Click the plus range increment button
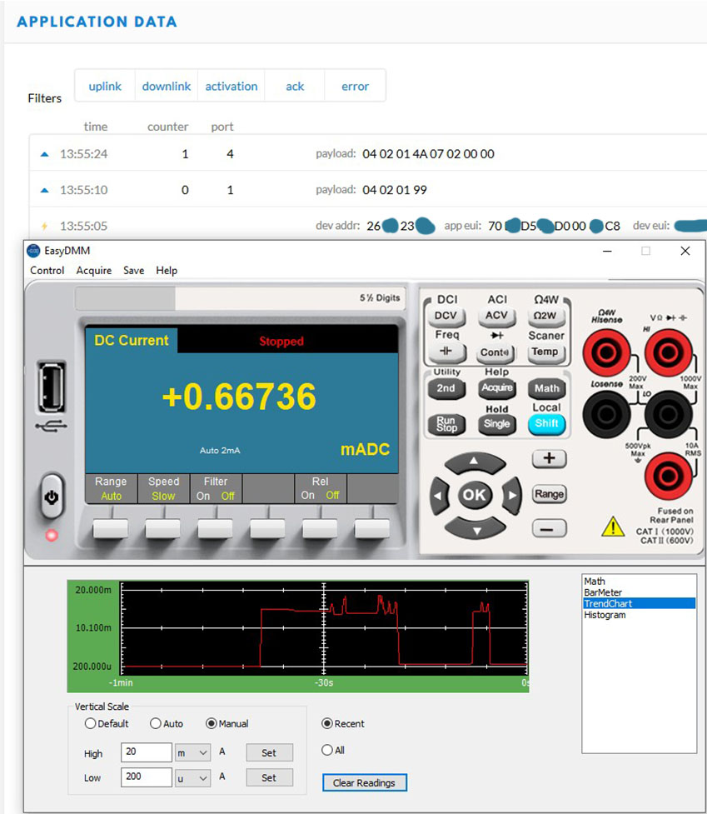 pyautogui.click(x=549, y=458)
